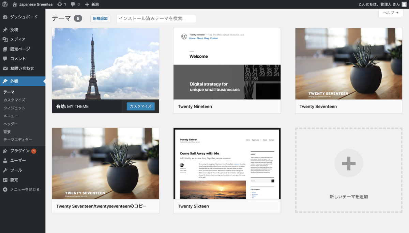Select the twentyseventeenのコピー theme screenshot
409x233 pixels.
pos(106,163)
